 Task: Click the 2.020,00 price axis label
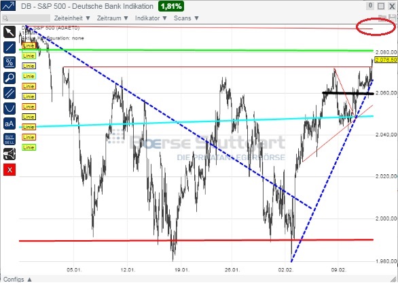pos(386,176)
